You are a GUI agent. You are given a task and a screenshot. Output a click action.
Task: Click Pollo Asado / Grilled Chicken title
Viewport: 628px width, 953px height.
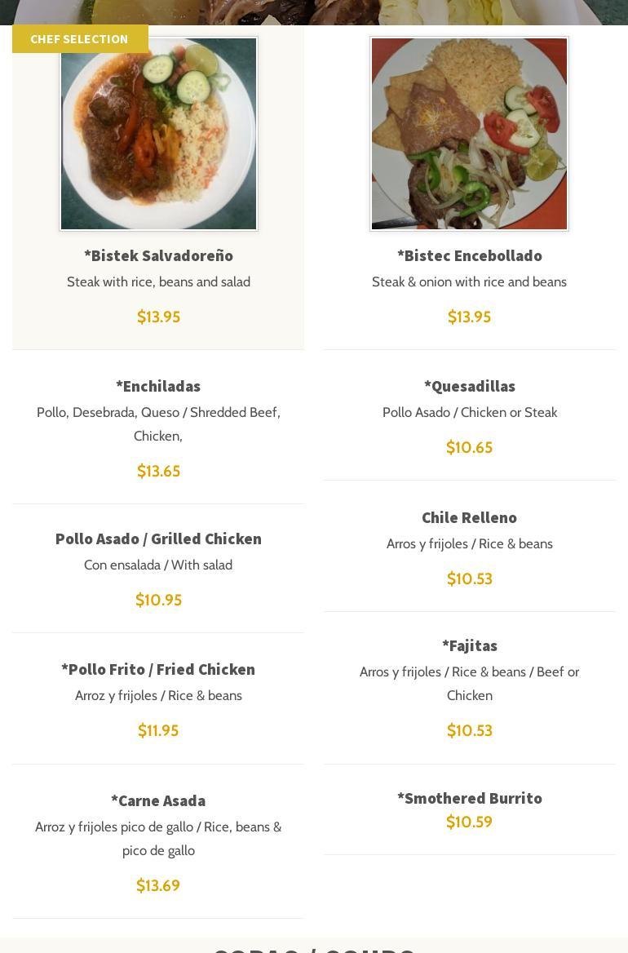coord(158,539)
